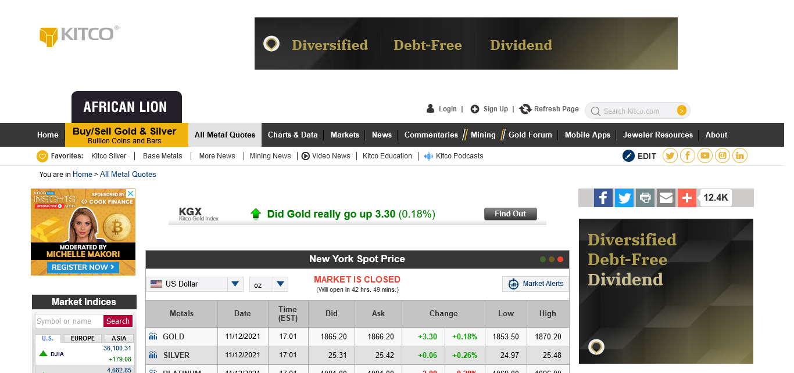Open Kitco LinkedIn page icon
Screen dimensions: 794x373
click(x=740, y=155)
